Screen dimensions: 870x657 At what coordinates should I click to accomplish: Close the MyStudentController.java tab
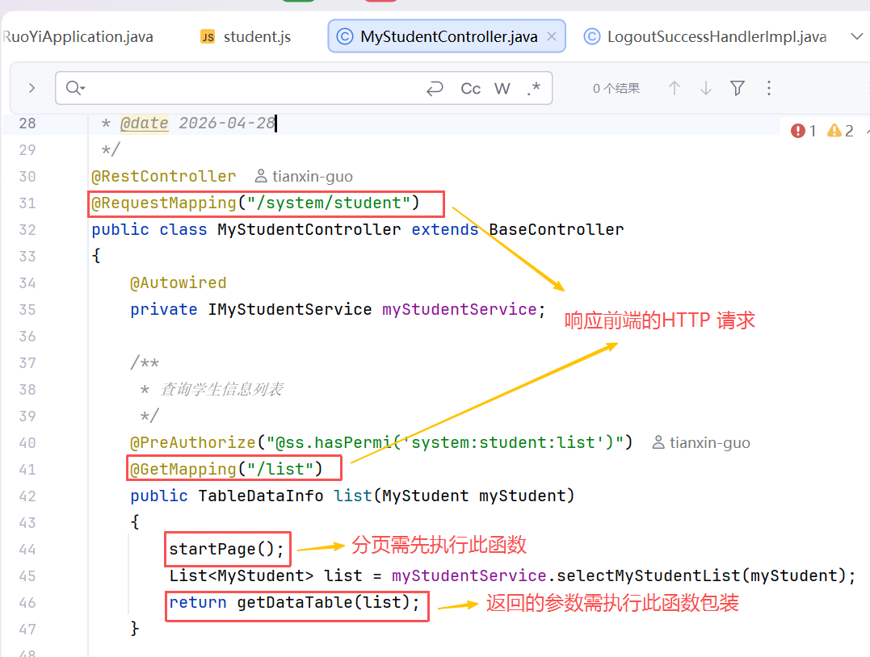[552, 36]
